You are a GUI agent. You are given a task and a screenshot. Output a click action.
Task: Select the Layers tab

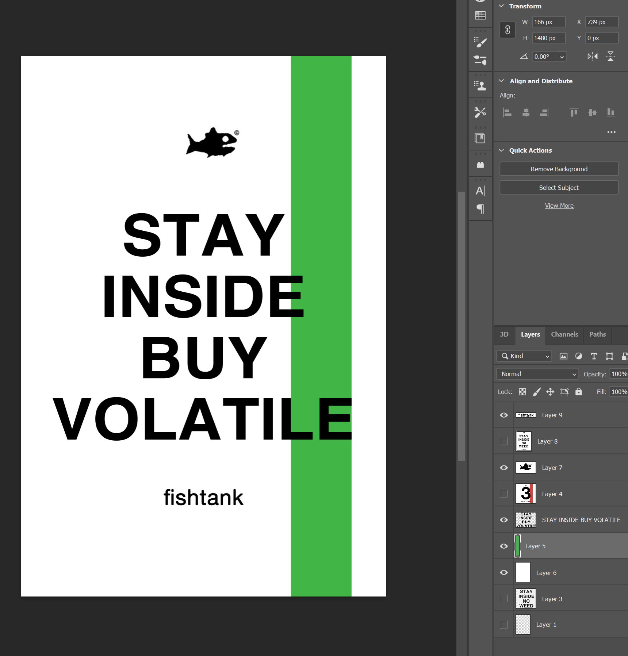pyautogui.click(x=531, y=334)
